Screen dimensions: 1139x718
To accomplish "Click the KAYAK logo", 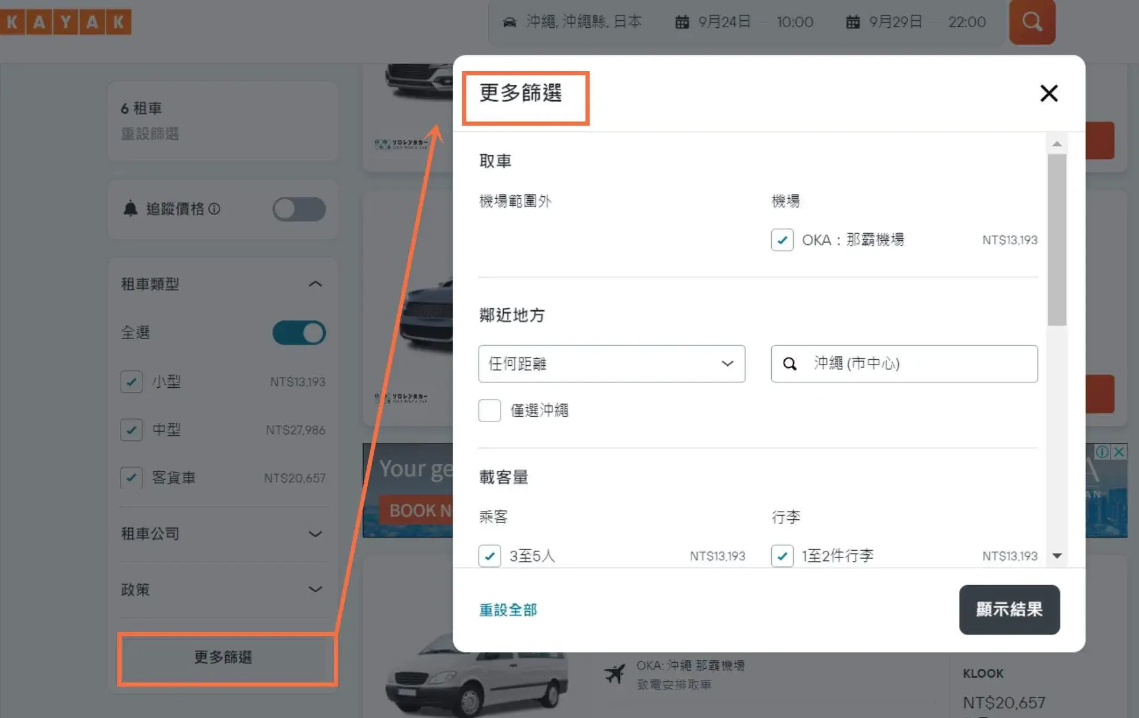I will (x=65, y=22).
